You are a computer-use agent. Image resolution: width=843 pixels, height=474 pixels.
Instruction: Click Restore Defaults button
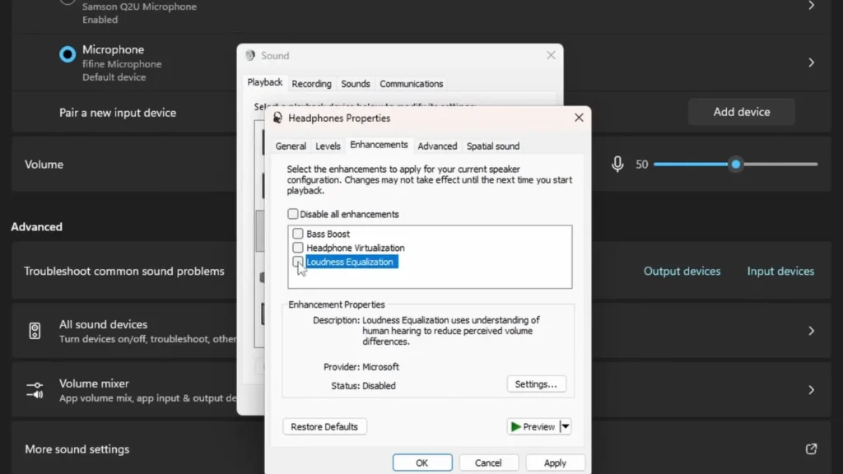(x=324, y=427)
